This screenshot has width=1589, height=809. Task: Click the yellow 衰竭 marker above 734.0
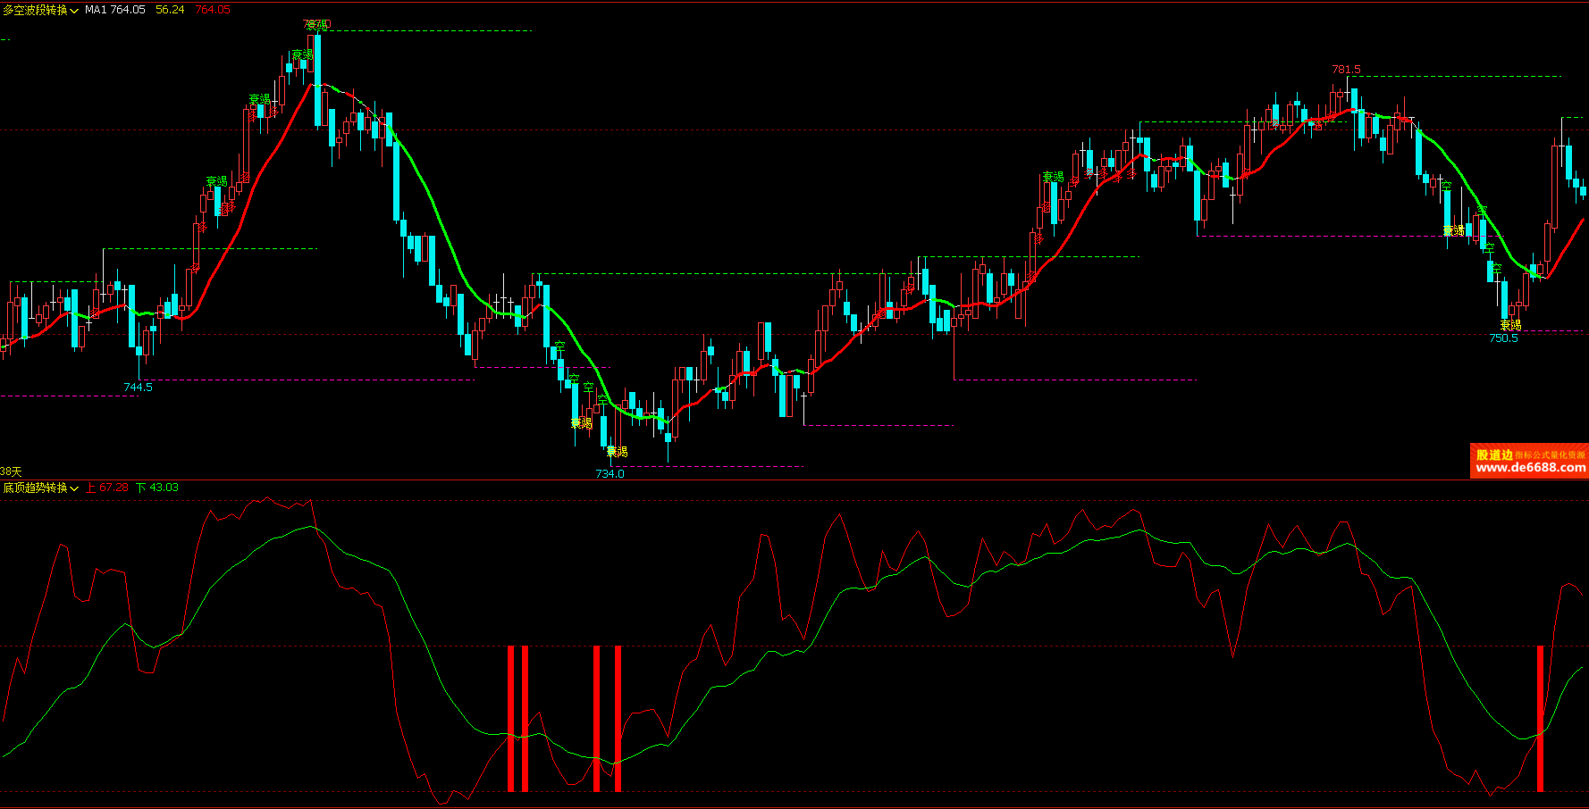(617, 452)
